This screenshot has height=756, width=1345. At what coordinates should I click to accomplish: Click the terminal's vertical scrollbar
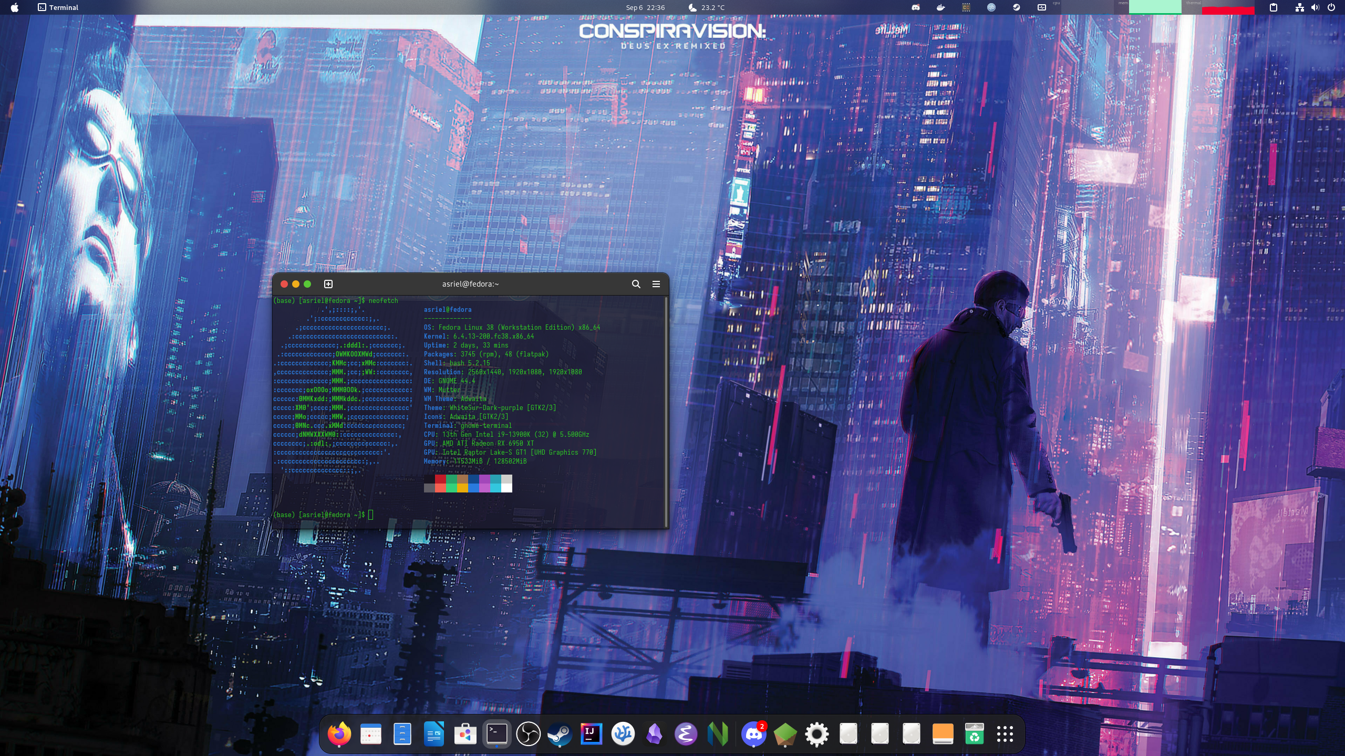pyautogui.click(x=666, y=412)
